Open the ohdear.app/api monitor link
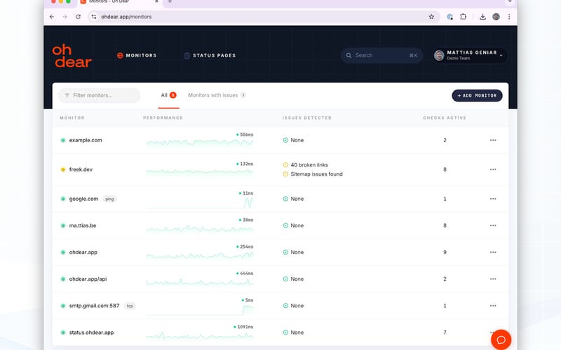 (x=88, y=279)
